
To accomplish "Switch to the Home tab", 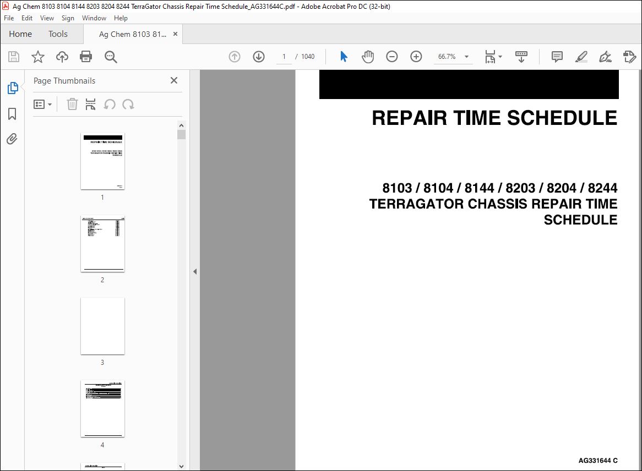I will [20, 34].
